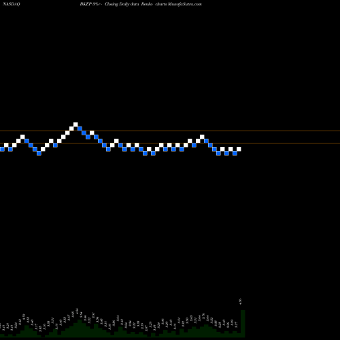The image size is (340, 340).
Task: Click the BKEP Renko charts title text
Action: [141, 4]
